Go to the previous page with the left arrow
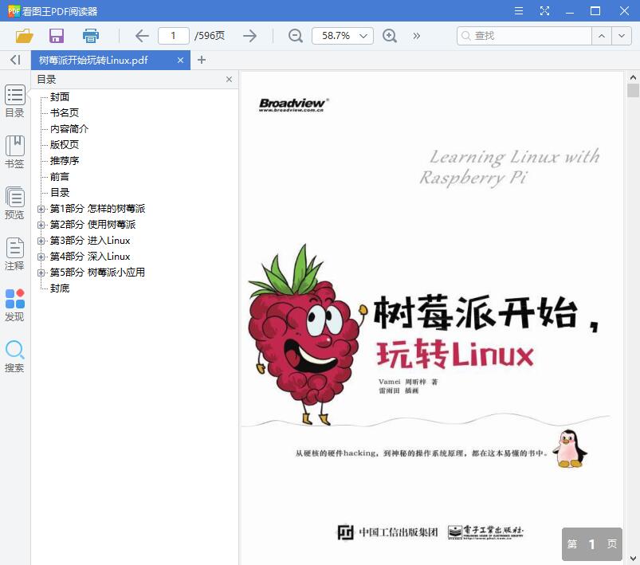This screenshot has width=640, height=565. click(x=142, y=36)
